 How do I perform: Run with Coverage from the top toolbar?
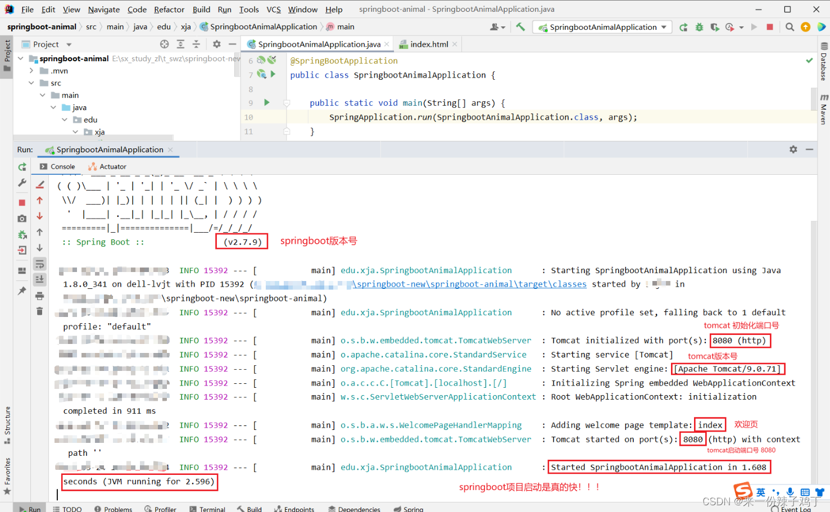tap(714, 27)
